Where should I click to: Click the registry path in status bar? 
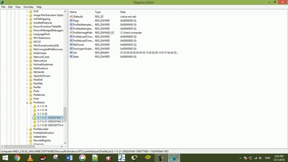[85, 152]
